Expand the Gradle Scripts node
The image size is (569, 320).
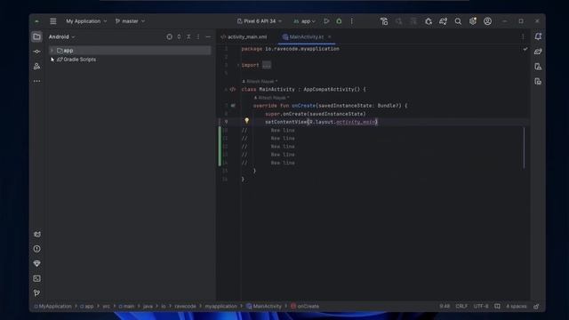pos(52,60)
